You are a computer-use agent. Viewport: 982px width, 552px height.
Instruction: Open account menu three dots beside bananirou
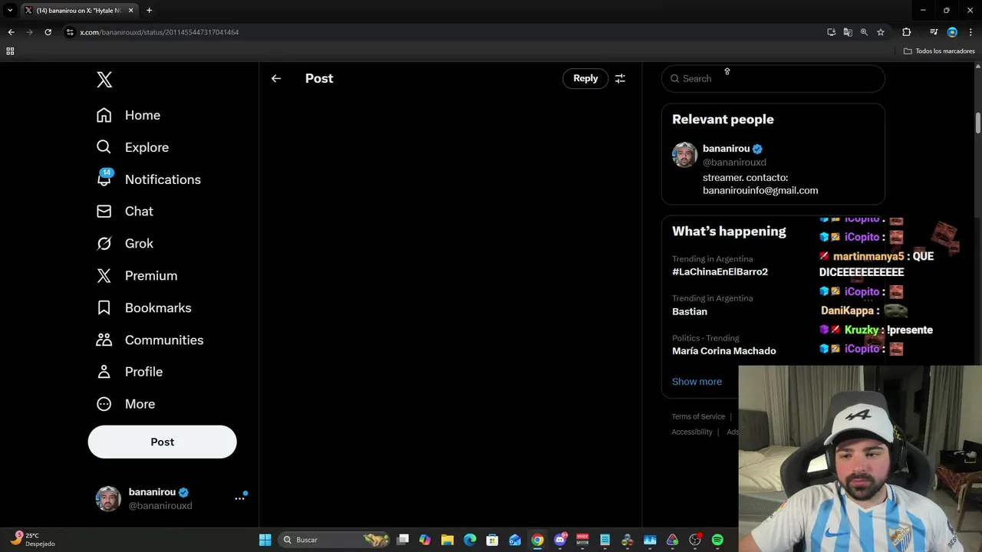(x=239, y=498)
